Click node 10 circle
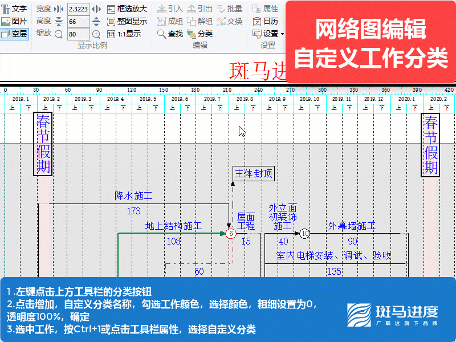The image size is (456, 342). (x=305, y=234)
